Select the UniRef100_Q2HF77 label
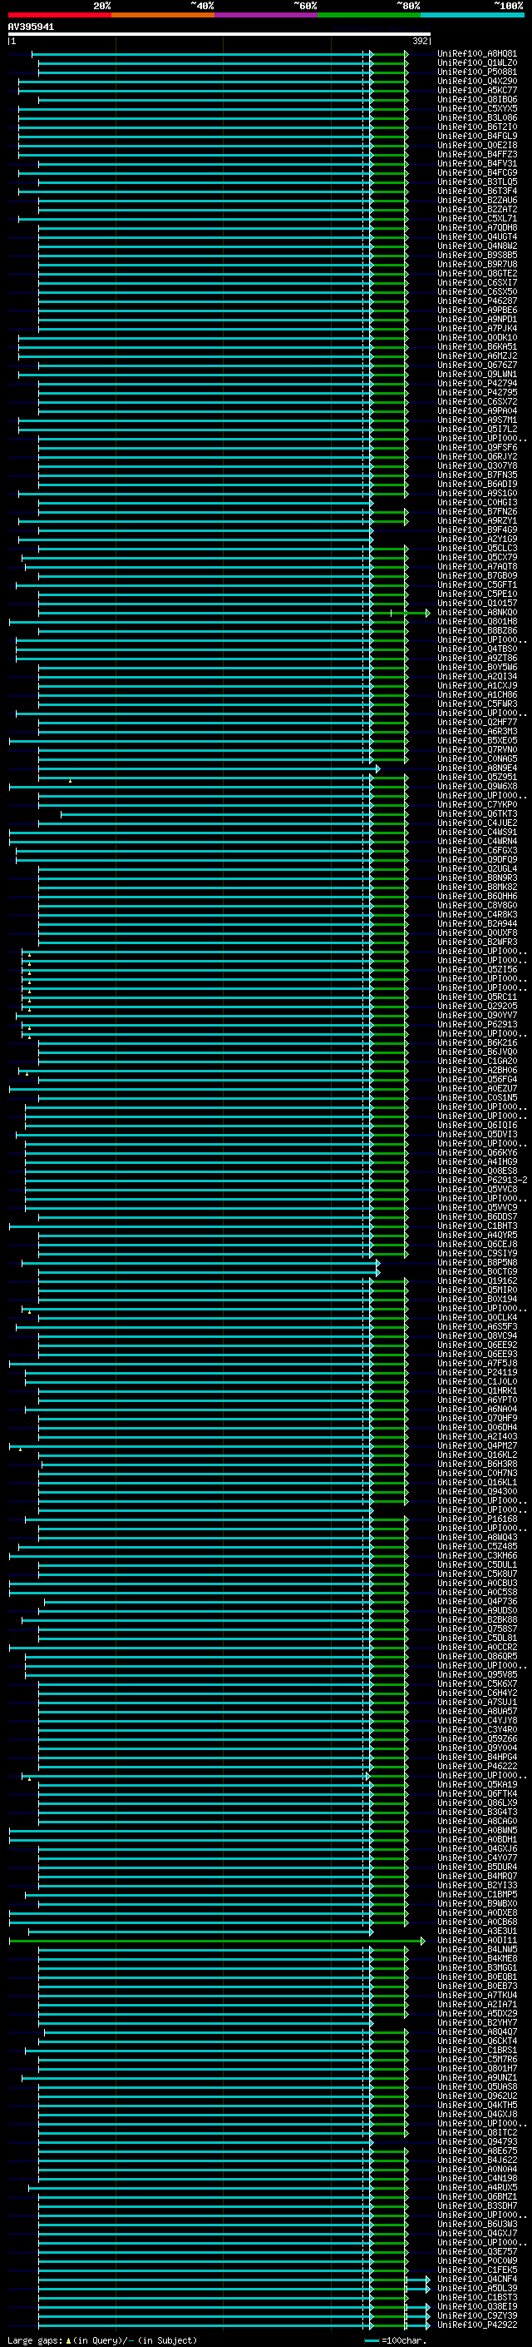Viewport: 532px width, 2347px height. pos(477,723)
